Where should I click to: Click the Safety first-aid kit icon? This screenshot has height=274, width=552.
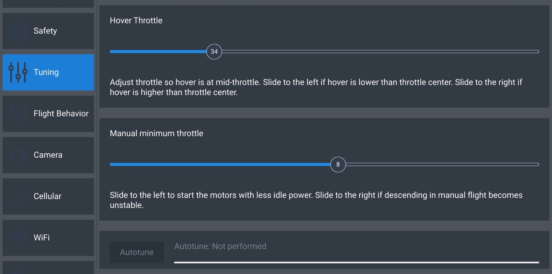point(18,31)
